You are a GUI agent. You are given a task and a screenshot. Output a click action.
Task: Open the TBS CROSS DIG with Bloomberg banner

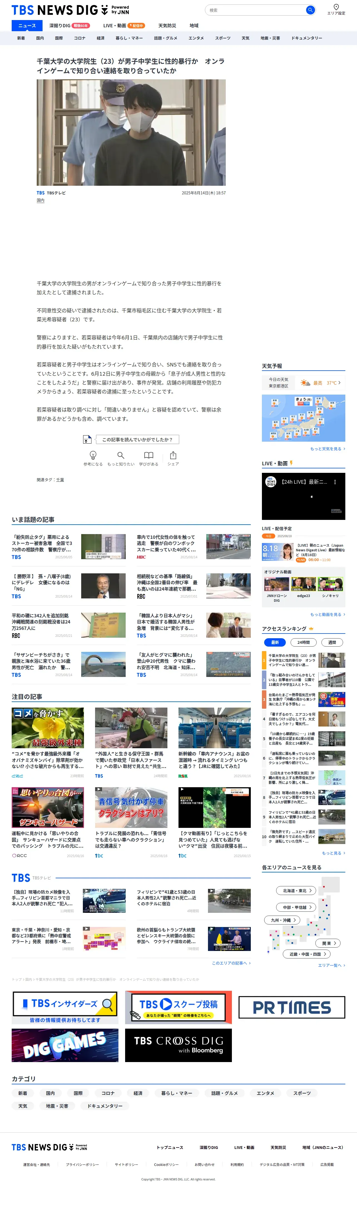pyautogui.click(x=178, y=1045)
